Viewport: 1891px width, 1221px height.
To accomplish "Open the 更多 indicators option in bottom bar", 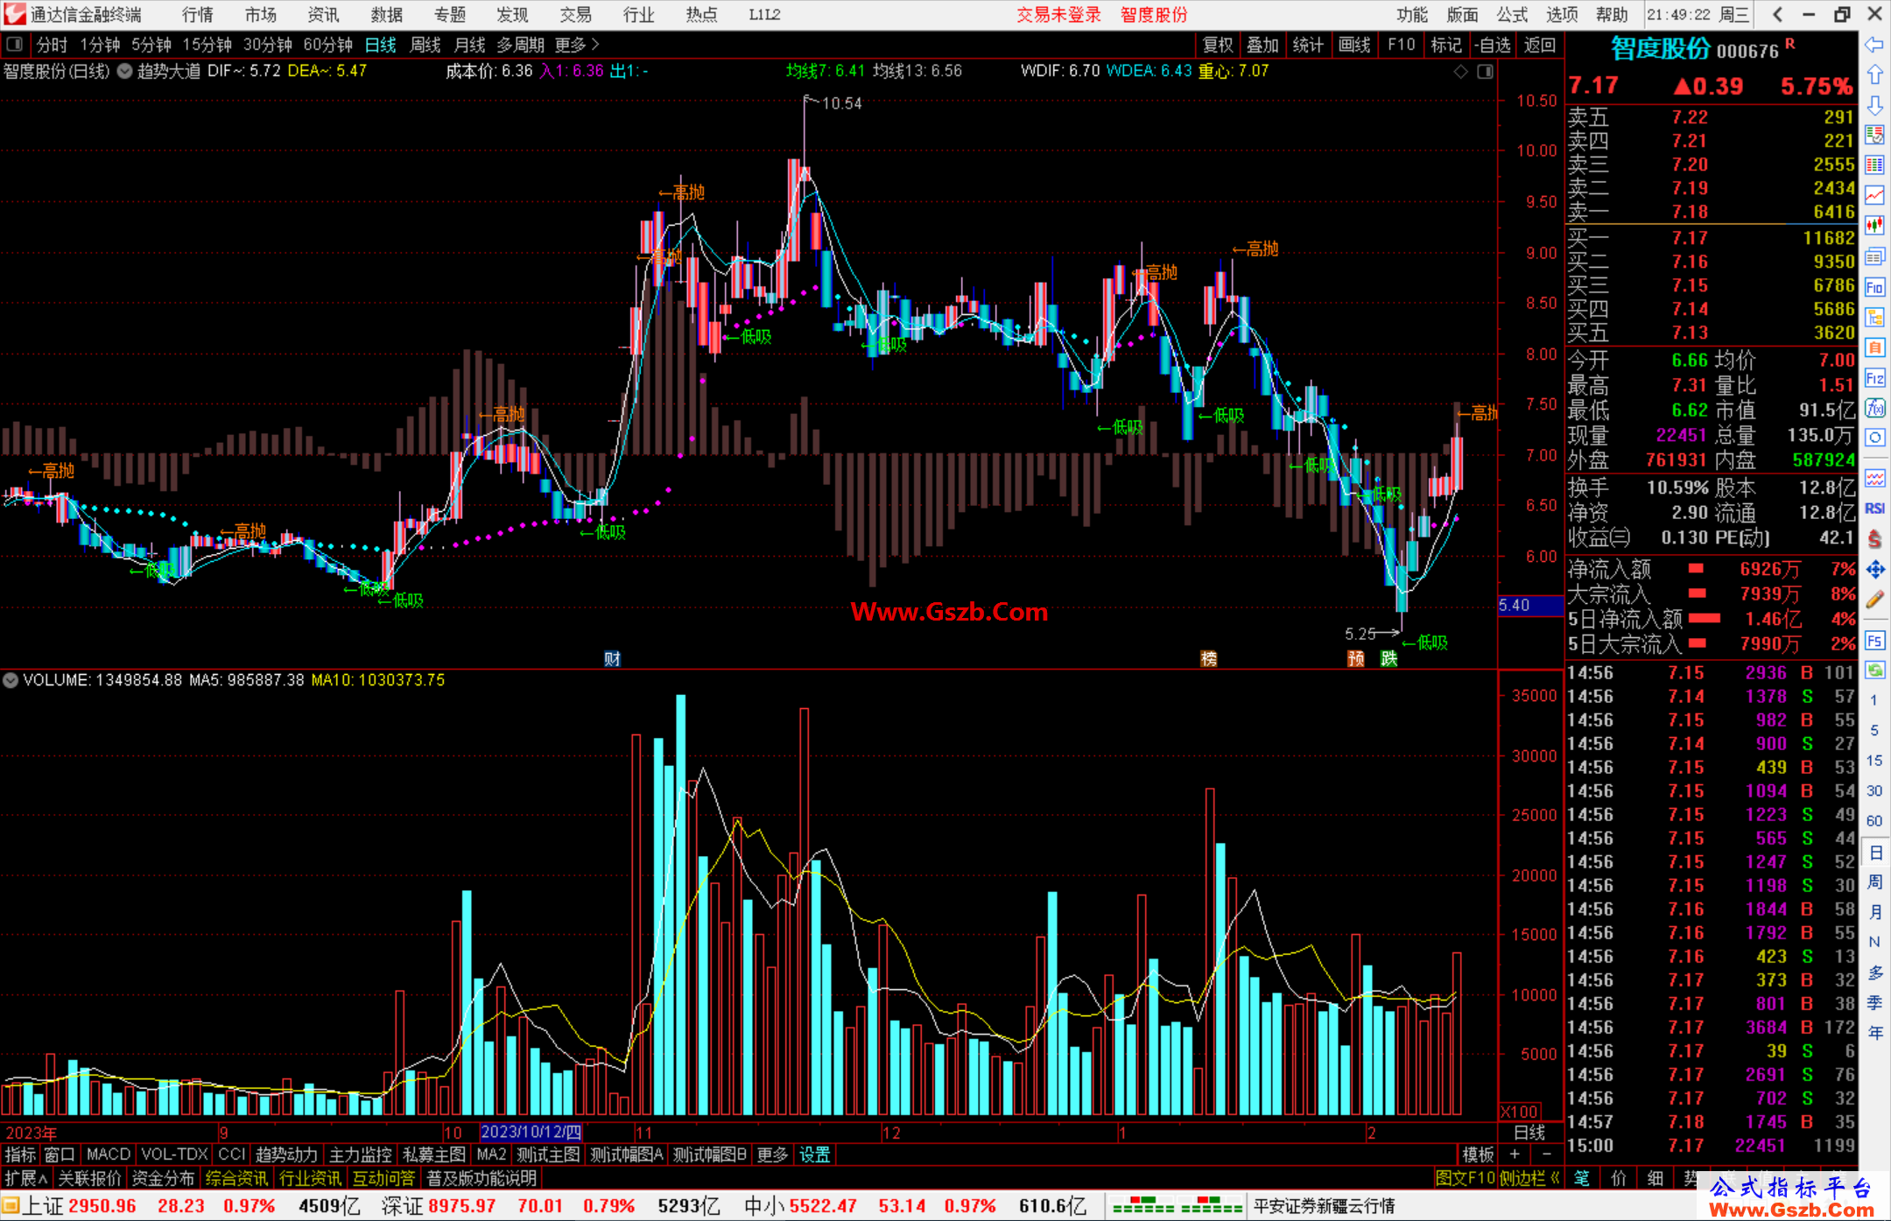I will 772,1154.
